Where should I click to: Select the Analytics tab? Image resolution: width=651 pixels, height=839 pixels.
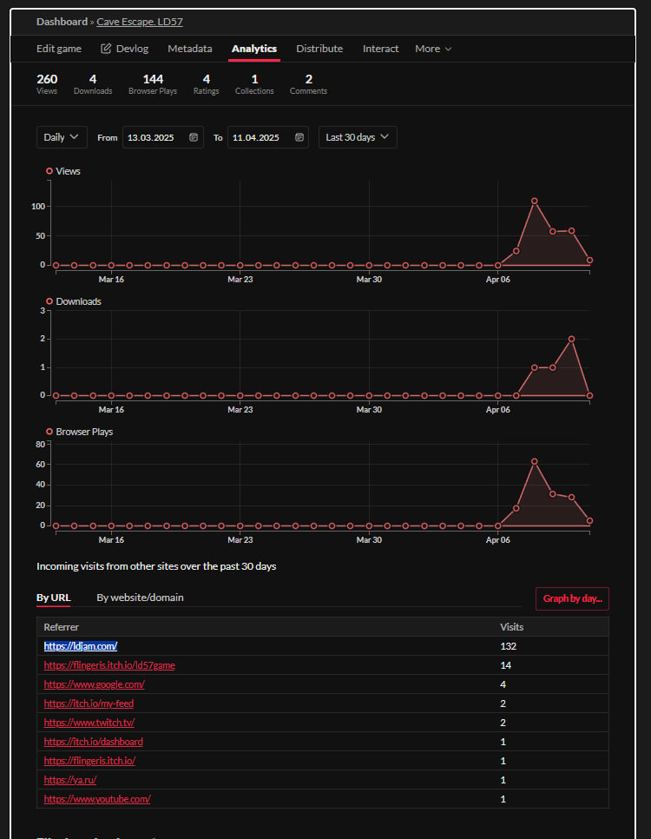point(254,49)
